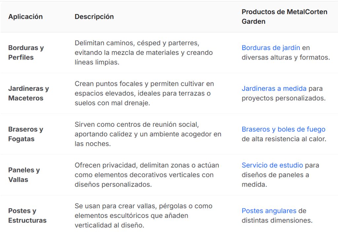Screen dimensions: 338x232
Task: Visit the "Postes angulares" link
Action: point(269,211)
